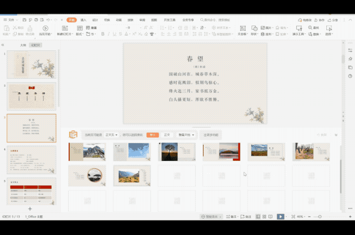Screen dimensions: 355x235
Task: Click the 形状 shapes tool
Action: (x=254, y=28)
